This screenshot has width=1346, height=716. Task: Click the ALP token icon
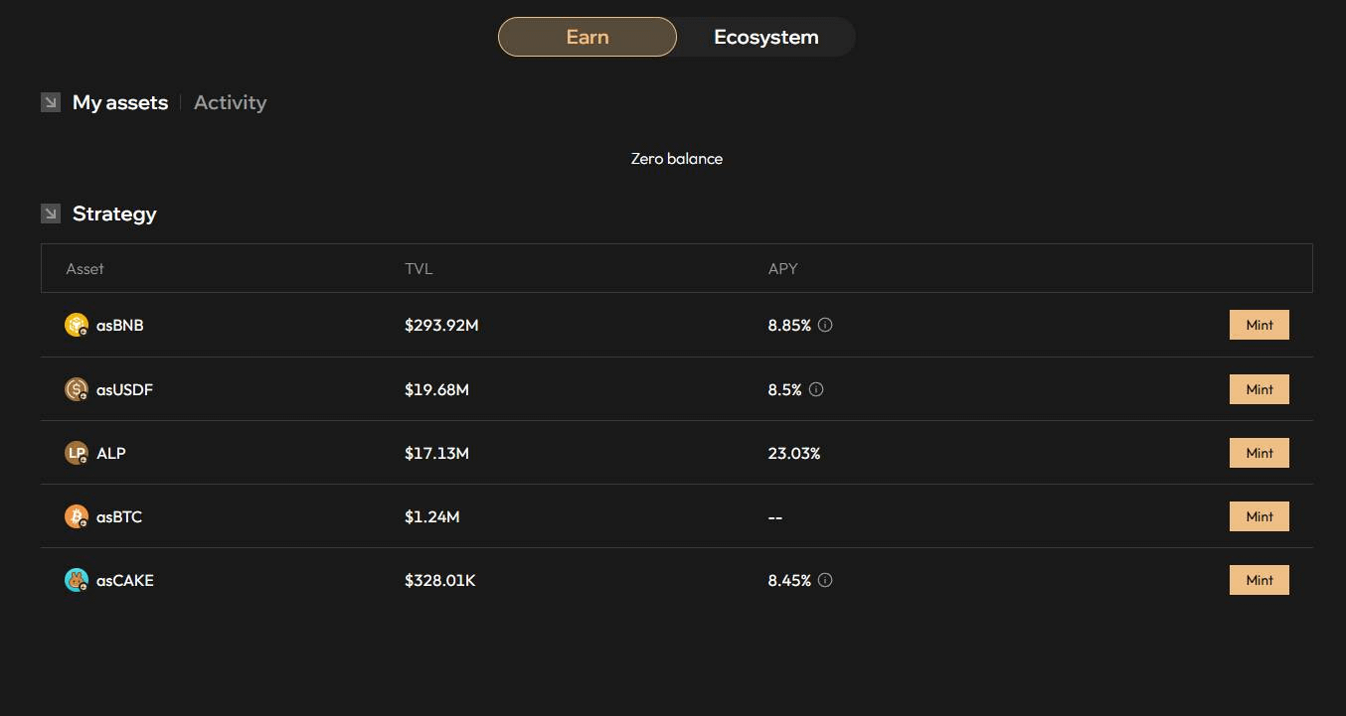click(77, 453)
